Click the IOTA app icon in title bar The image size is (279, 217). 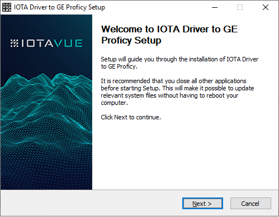7,7
